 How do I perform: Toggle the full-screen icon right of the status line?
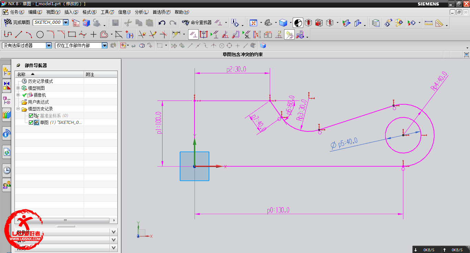pos(467,55)
